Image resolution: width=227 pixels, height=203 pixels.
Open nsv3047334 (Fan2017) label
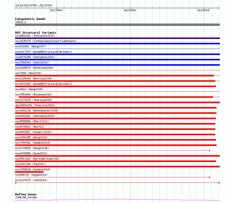(x=31, y=164)
